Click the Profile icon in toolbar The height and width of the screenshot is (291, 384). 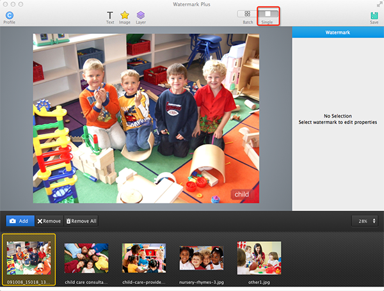tap(9, 15)
